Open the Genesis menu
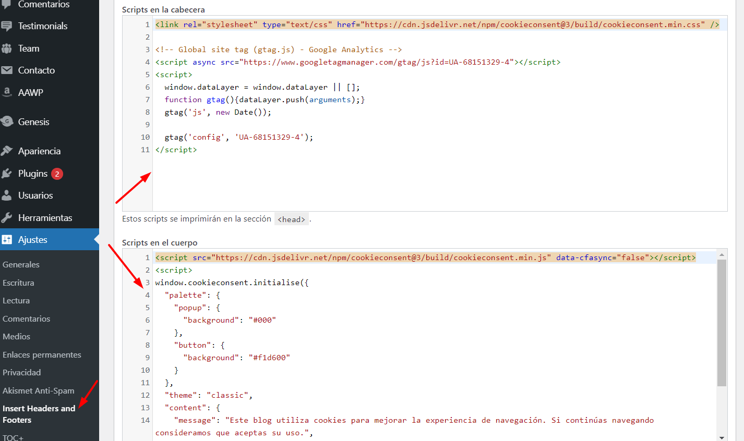744x441 pixels. tap(34, 122)
